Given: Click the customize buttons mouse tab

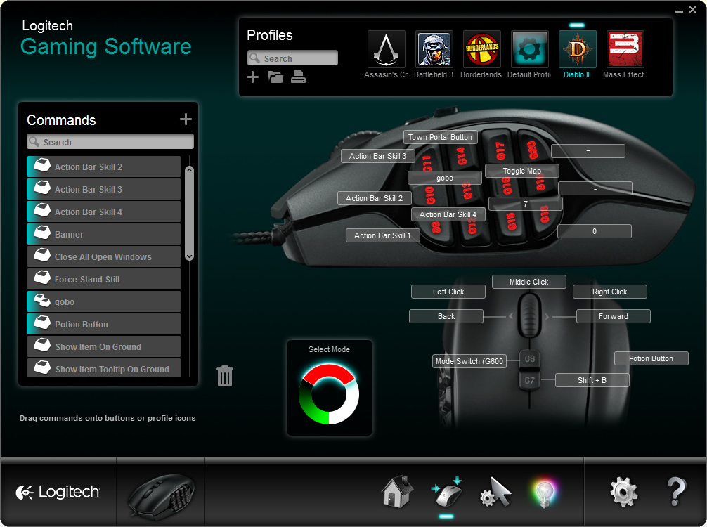Looking at the screenshot, I should point(446,492).
